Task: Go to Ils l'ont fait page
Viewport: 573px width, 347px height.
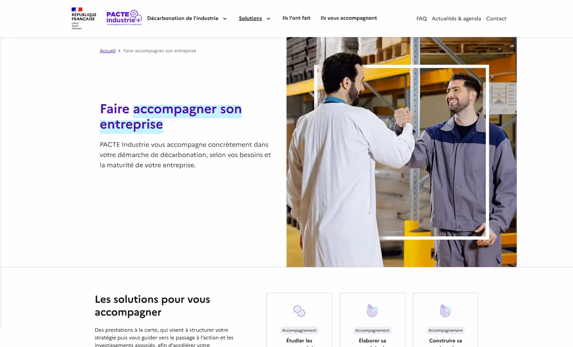Action: 296,18
